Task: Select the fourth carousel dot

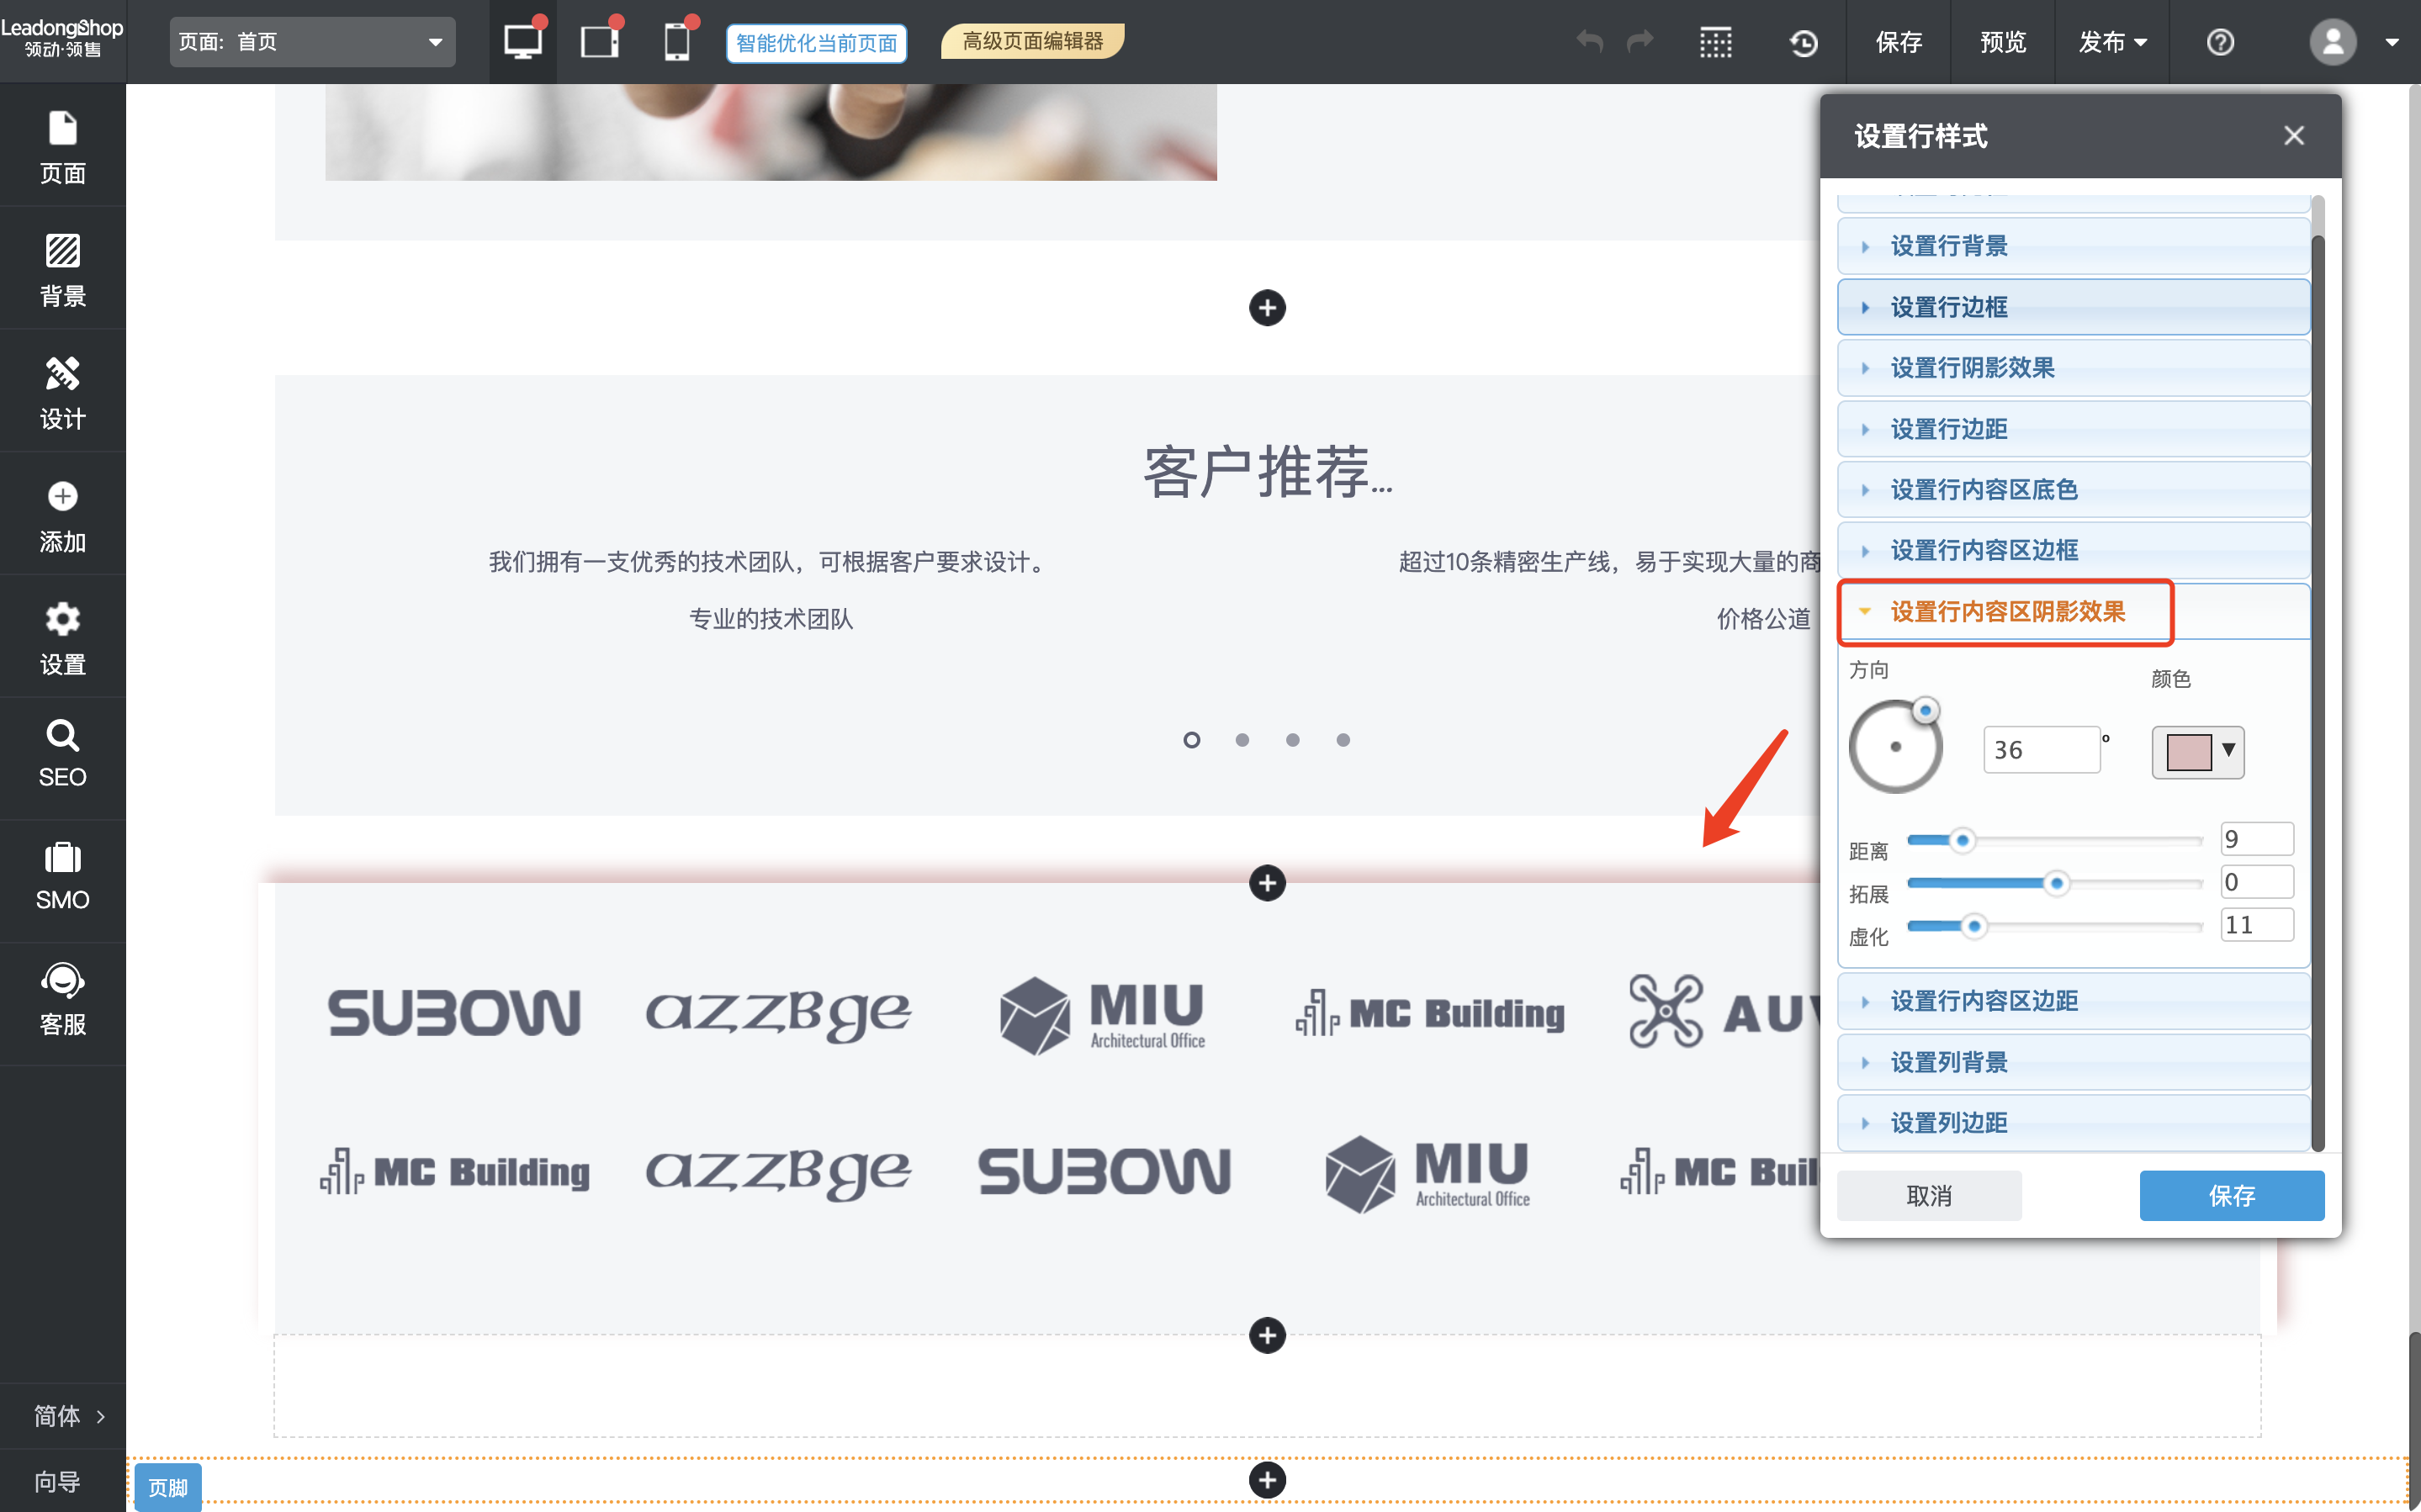Action: (1343, 740)
